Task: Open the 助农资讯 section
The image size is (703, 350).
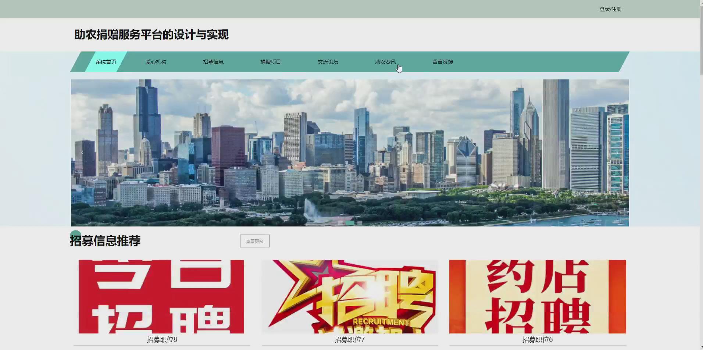Action: [385, 62]
